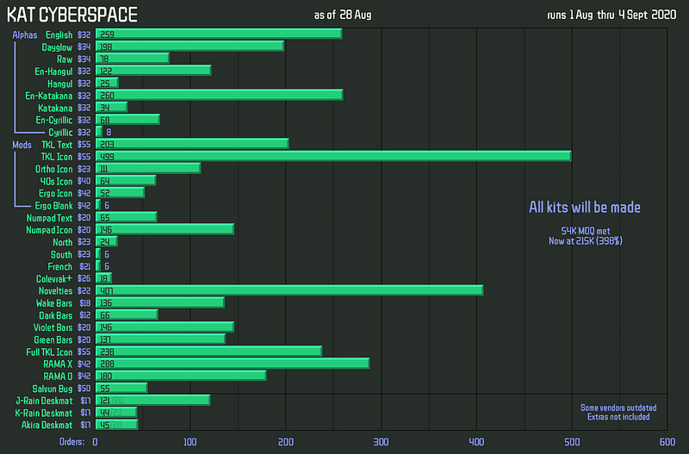The image size is (689, 454).
Task: Click the Cyrillic bar showing 8 orders
Action: pyautogui.click(x=98, y=132)
